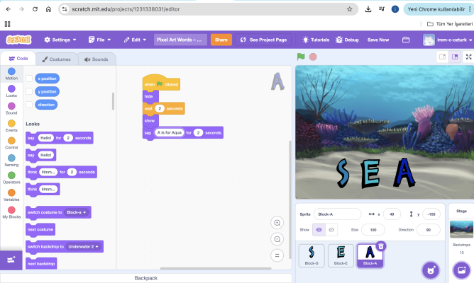Select Block-E sprite thumbnail
The width and height of the screenshot is (474, 283).
pos(341,255)
